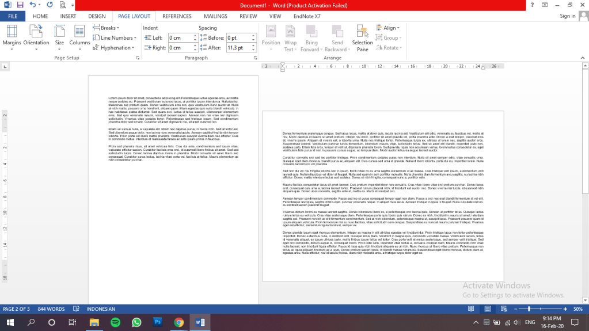Screen dimensions: 589x331
Task: Click the 50% zoom level button
Action: point(577,309)
